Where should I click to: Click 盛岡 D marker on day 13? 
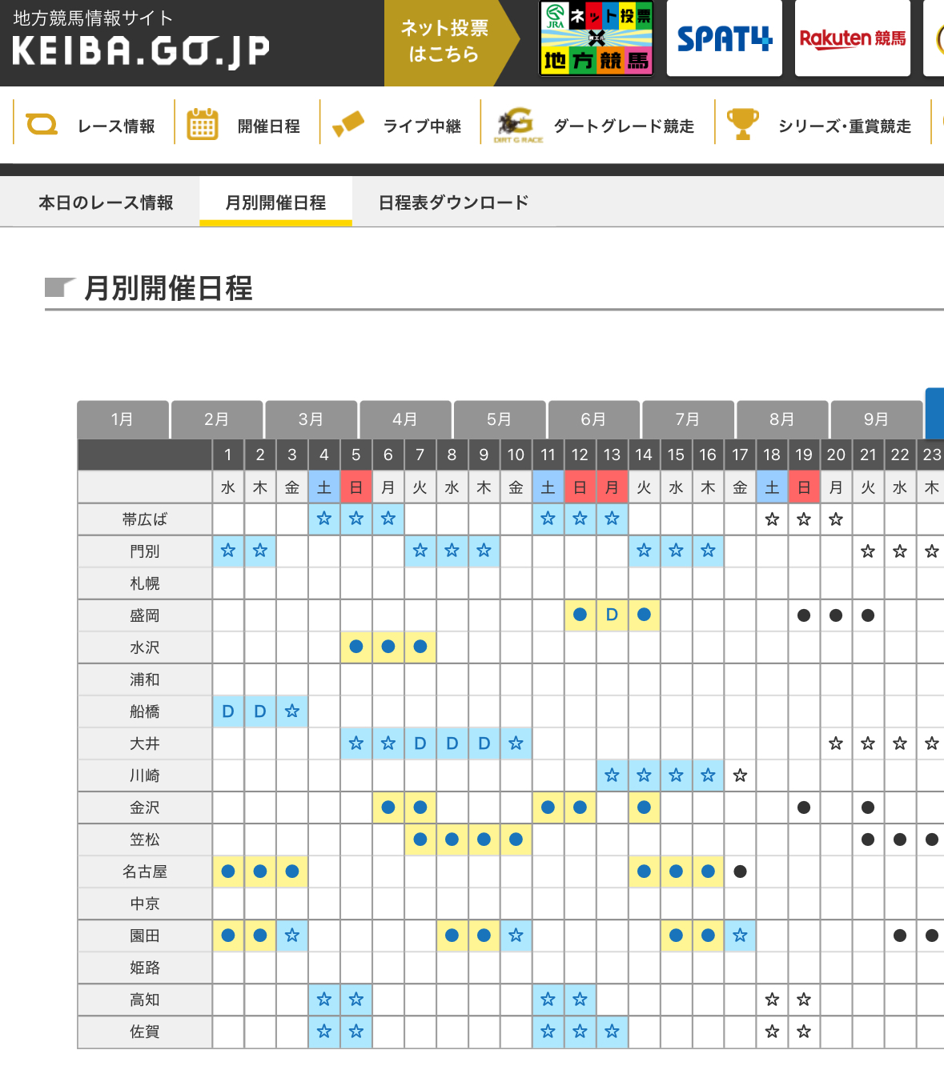click(x=612, y=615)
